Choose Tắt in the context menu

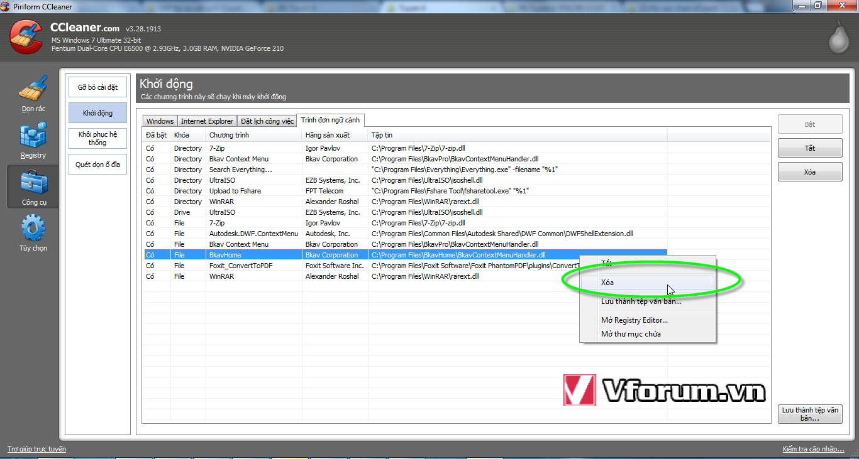pos(648,264)
